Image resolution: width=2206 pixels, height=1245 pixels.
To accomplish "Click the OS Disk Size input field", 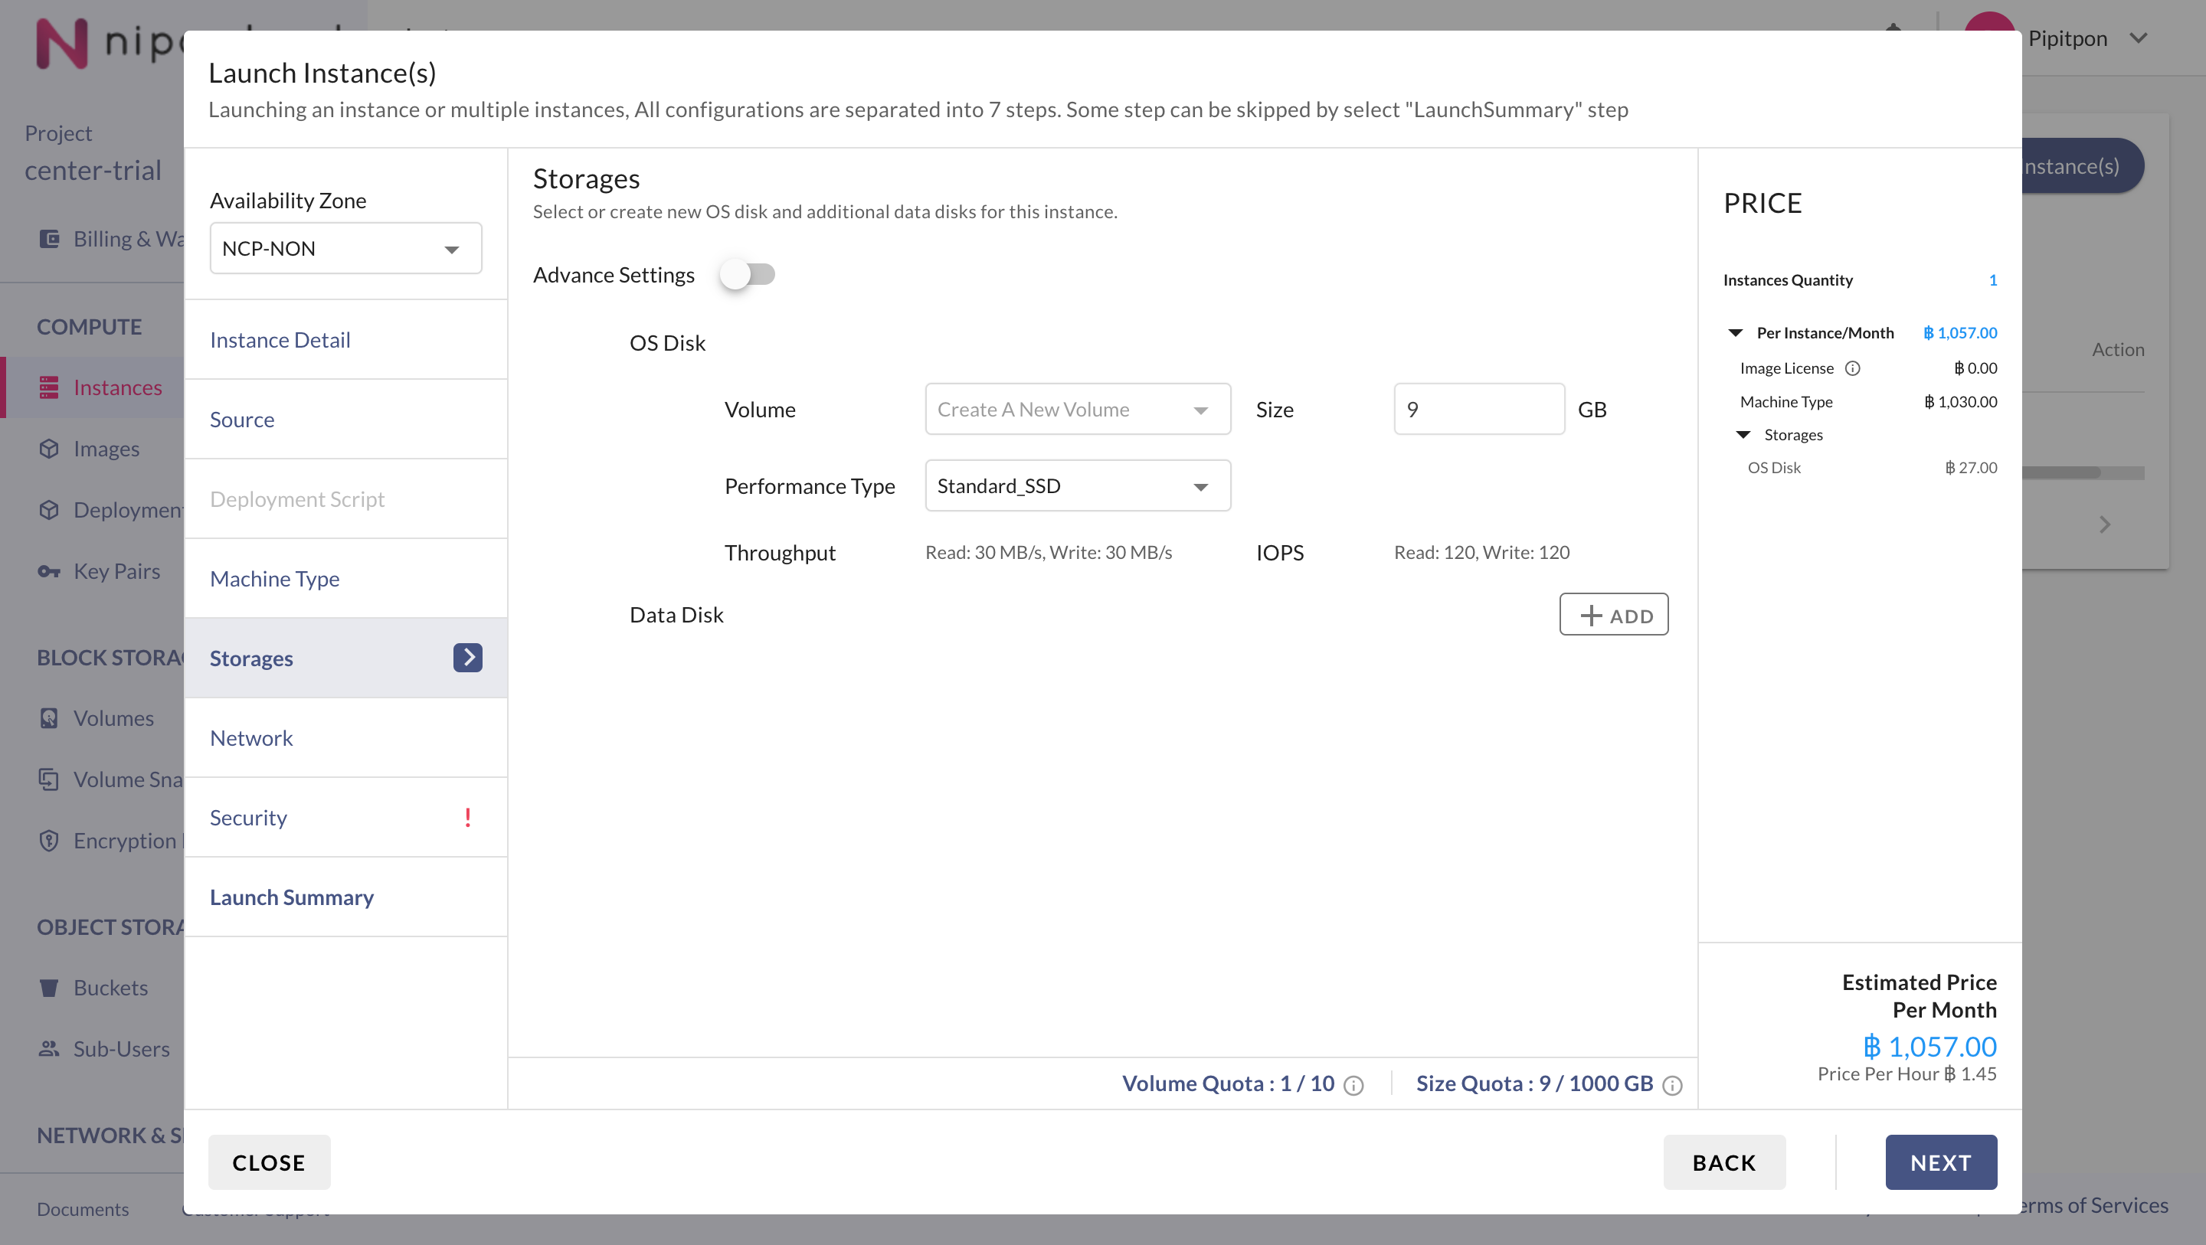I will point(1478,410).
